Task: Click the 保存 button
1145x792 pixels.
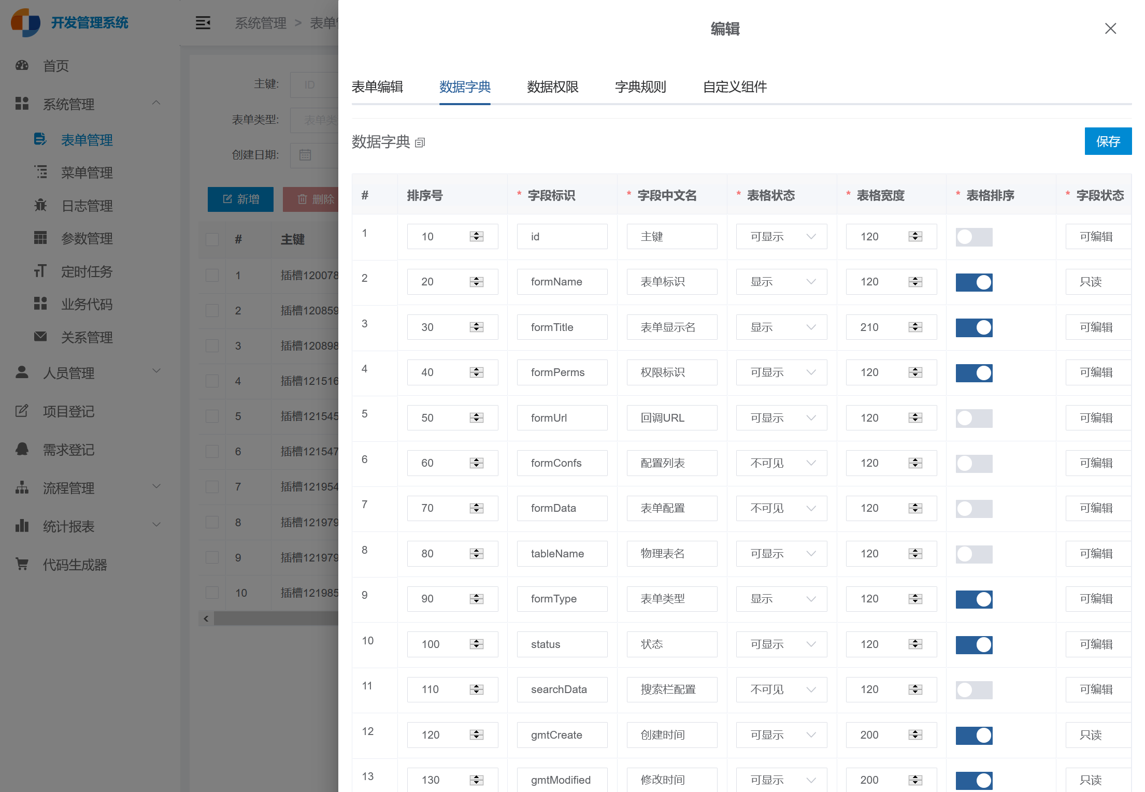Action: (1108, 141)
